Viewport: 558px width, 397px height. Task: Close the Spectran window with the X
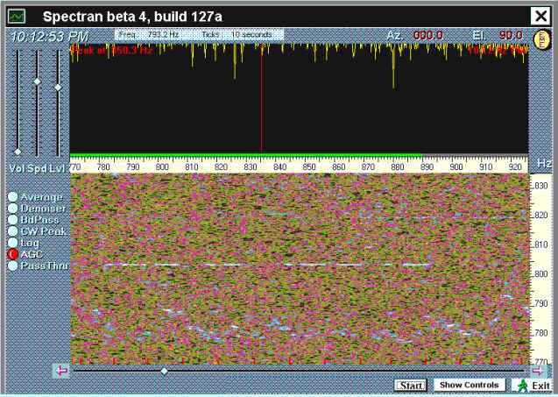[540, 17]
